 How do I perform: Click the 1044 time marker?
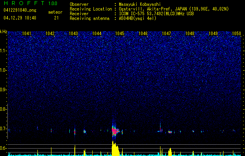pos(97,34)
